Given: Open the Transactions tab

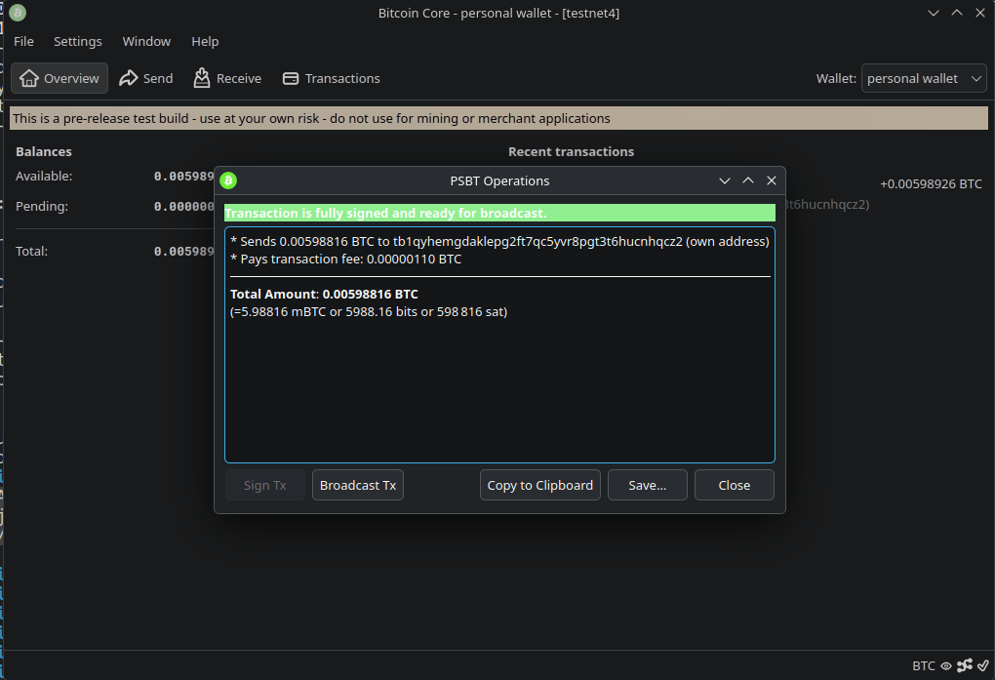Looking at the screenshot, I should click(332, 78).
